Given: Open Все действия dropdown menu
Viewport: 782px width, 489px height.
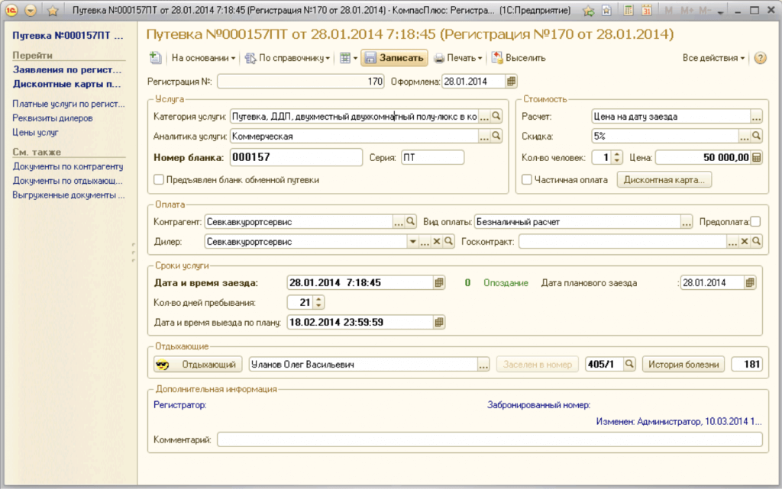Looking at the screenshot, I should pyautogui.click(x=713, y=58).
